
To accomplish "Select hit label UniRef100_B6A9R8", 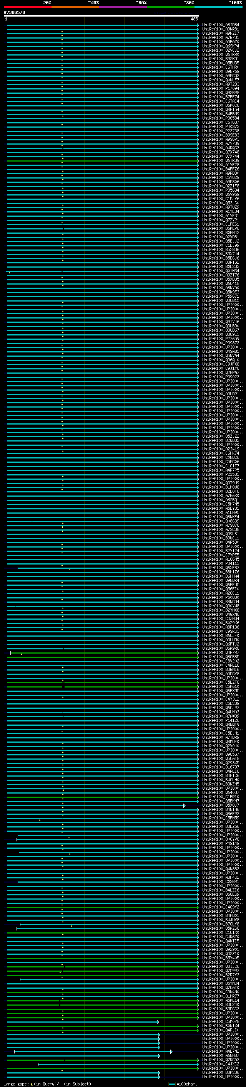I will (x=221, y=648).
